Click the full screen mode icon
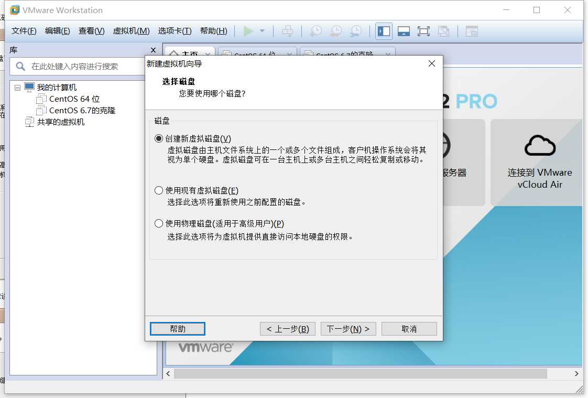The height and width of the screenshot is (398, 588). [x=423, y=31]
